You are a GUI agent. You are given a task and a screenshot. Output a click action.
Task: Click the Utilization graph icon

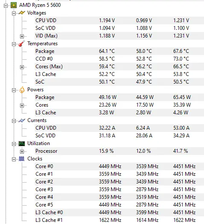click(22, 143)
